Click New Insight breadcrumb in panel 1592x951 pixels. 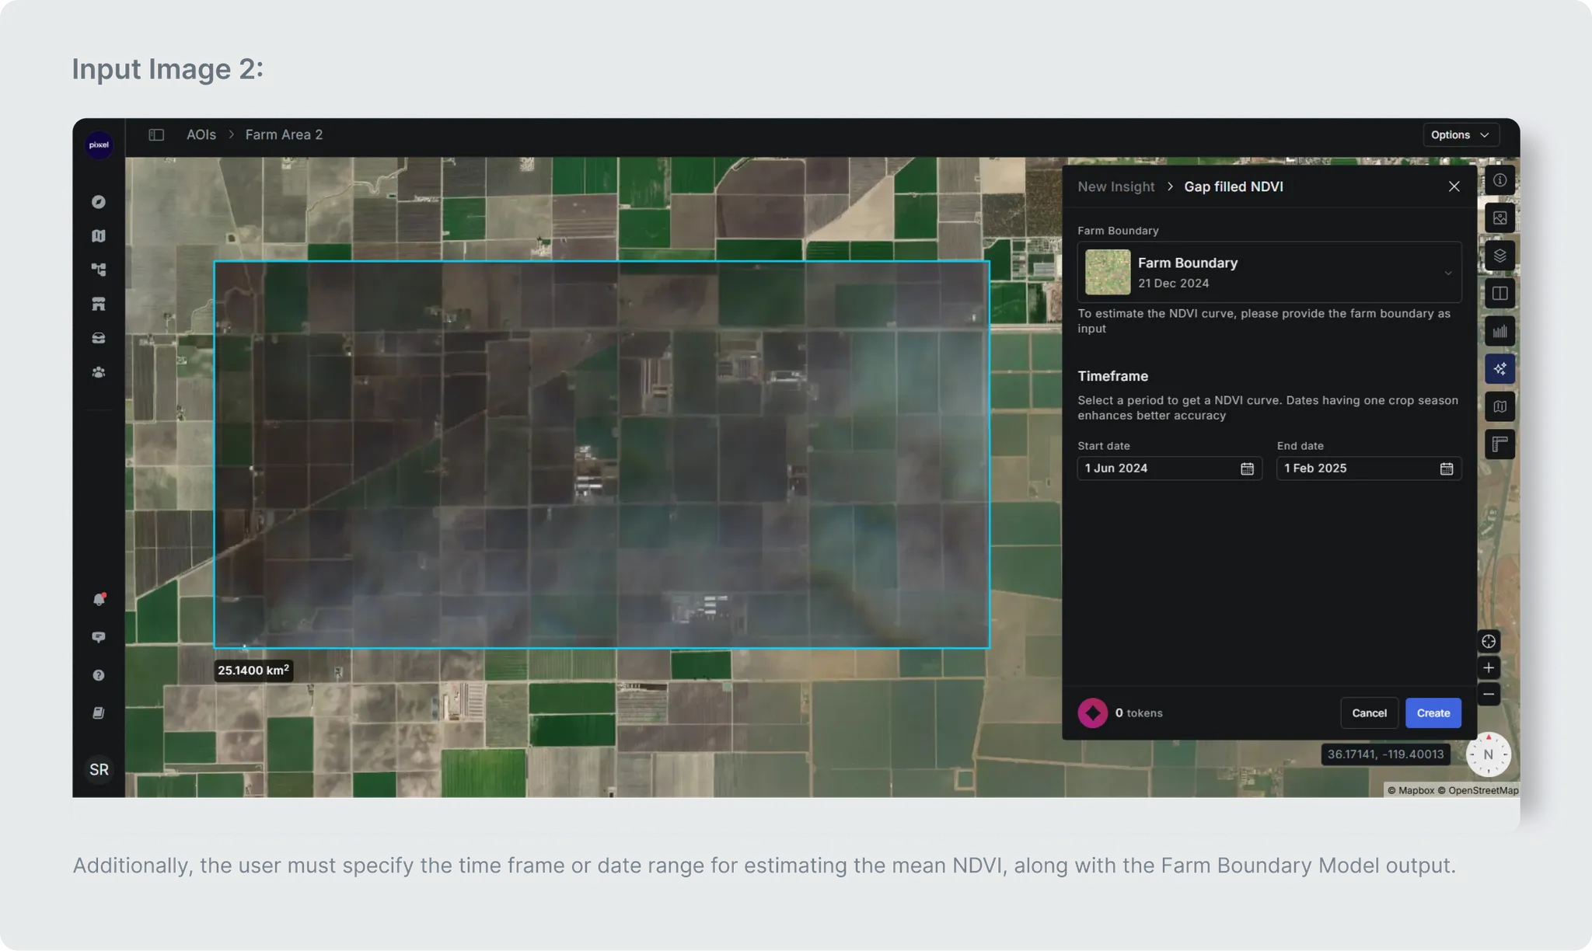tap(1115, 186)
